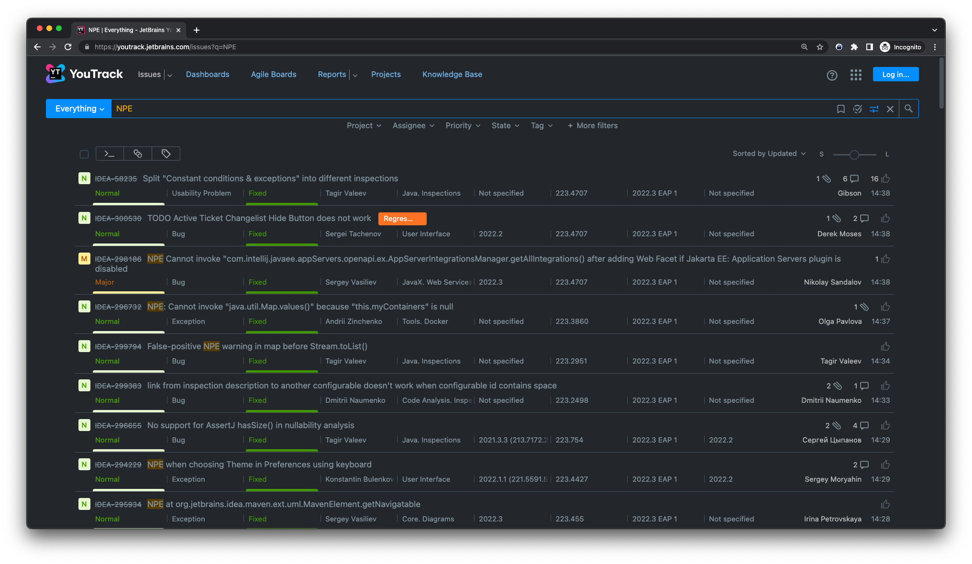Open Issues in the navigation
This screenshot has width=972, height=564.
(x=149, y=75)
